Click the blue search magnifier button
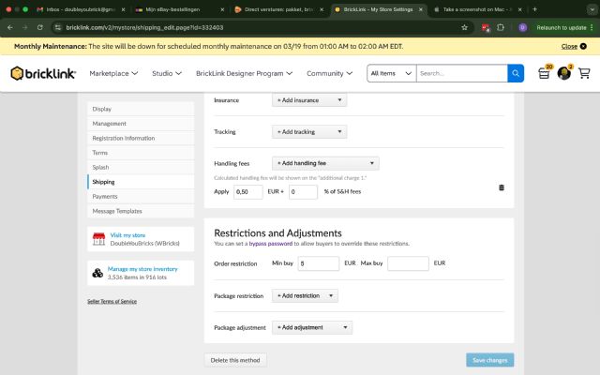Image resolution: width=600 pixels, height=375 pixels. (516, 73)
